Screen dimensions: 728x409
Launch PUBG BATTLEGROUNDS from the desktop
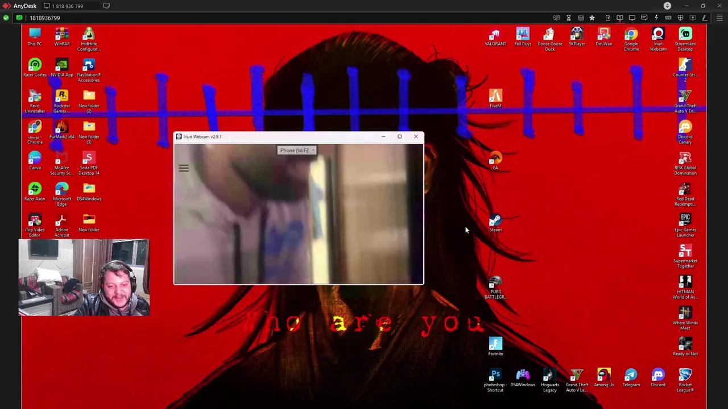[x=495, y=287]
